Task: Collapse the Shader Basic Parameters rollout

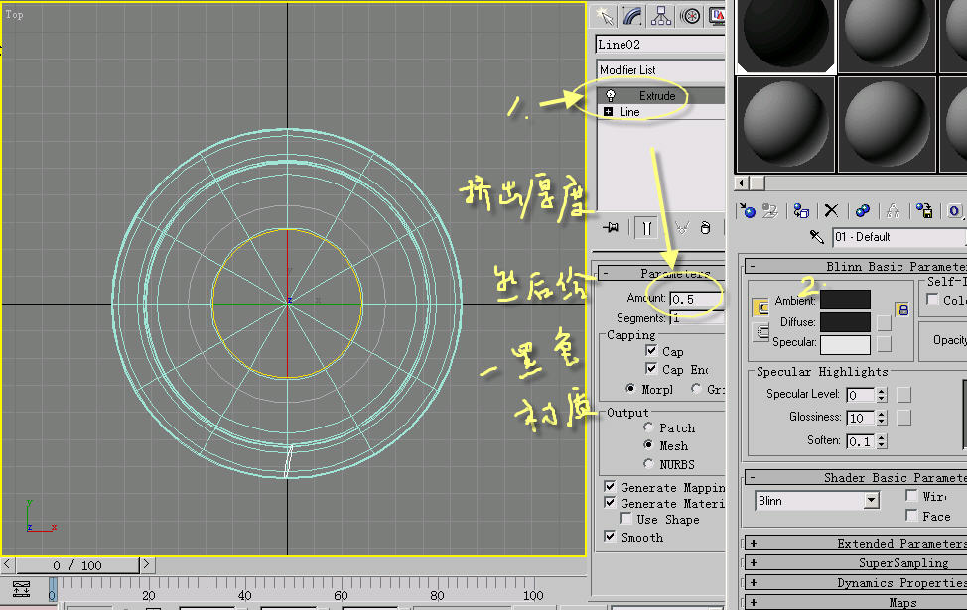Action: pos(856,477)
